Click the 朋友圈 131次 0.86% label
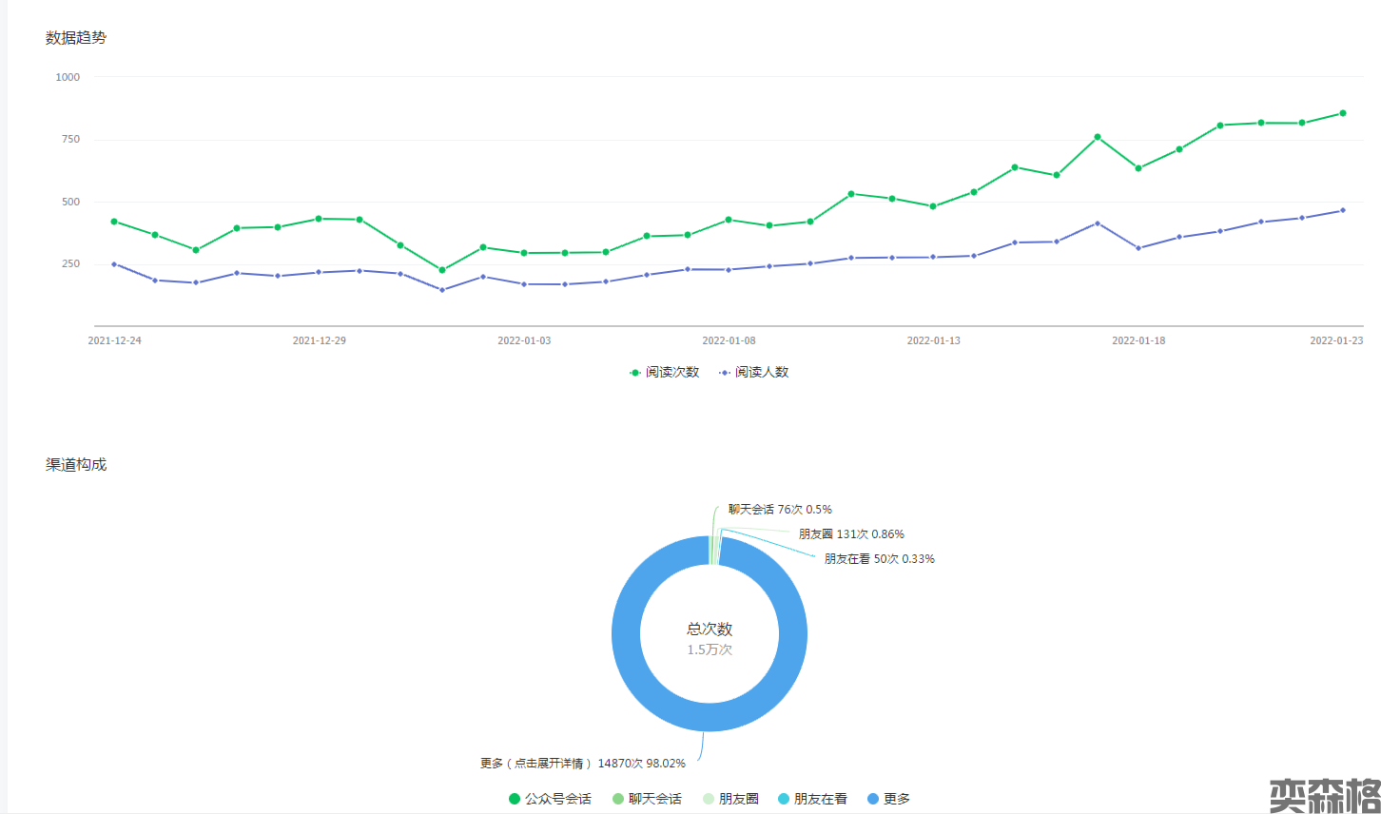1381x814 pixels. tap(851, 534)
